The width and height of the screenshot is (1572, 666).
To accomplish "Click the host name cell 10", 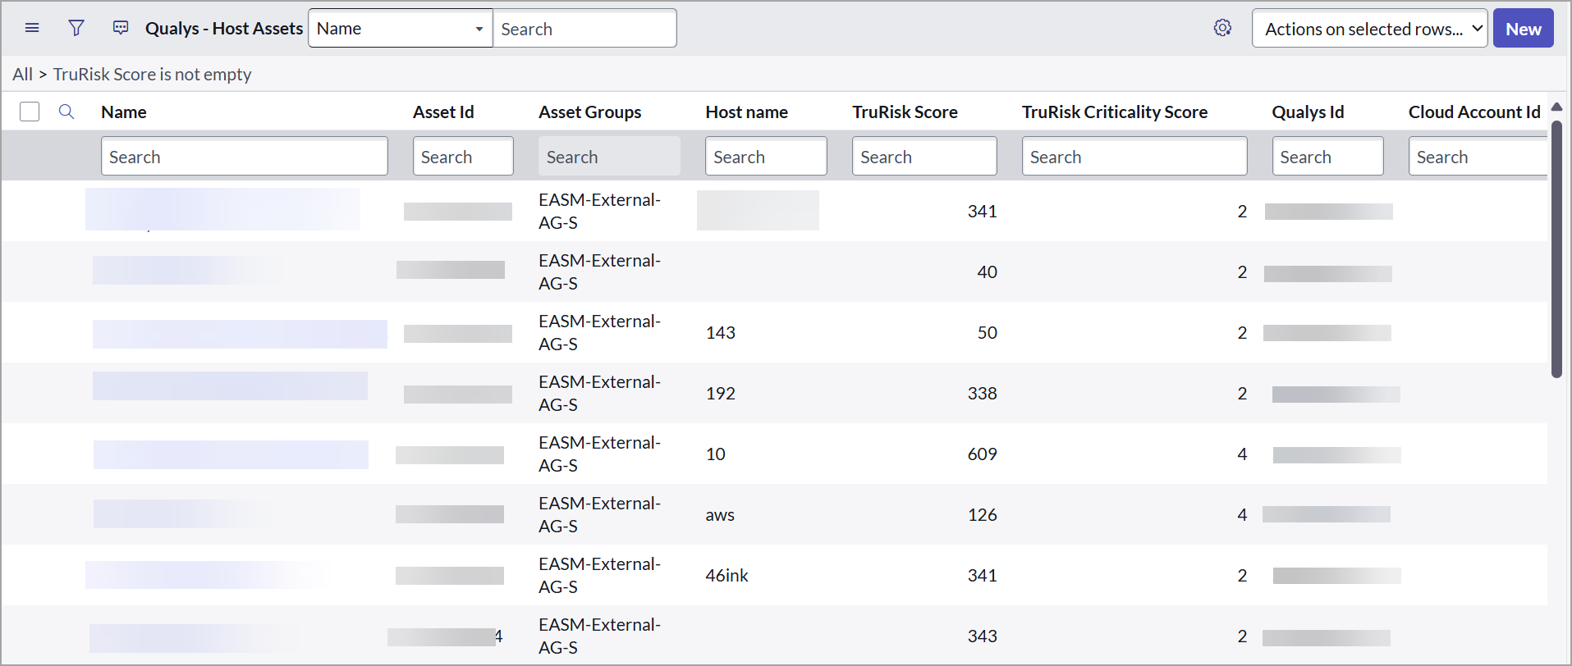I will pyautogui.click(x=715, y=454).
